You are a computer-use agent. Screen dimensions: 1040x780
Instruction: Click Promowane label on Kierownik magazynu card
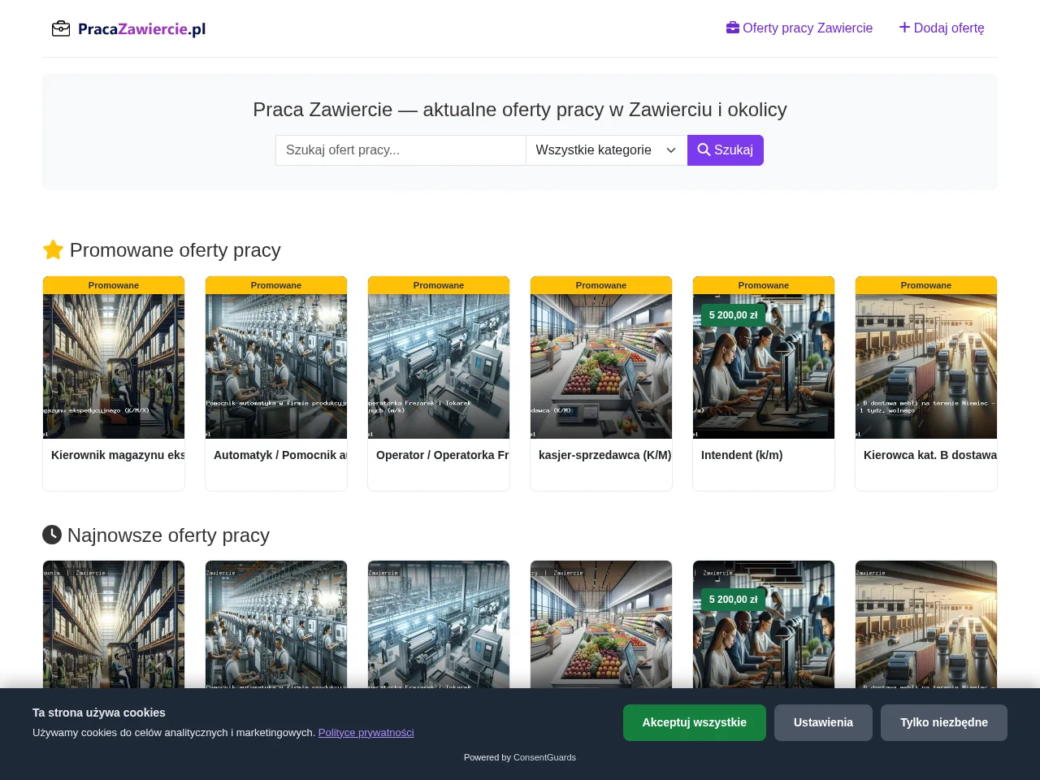(114, 285)
